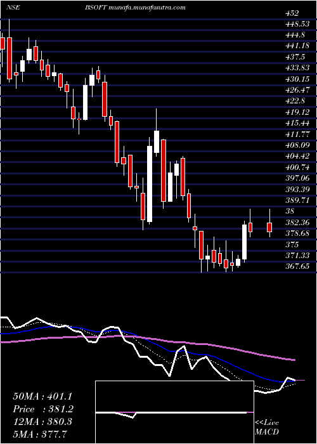
Task: Click the <<Live label
Action: (267, 423)
